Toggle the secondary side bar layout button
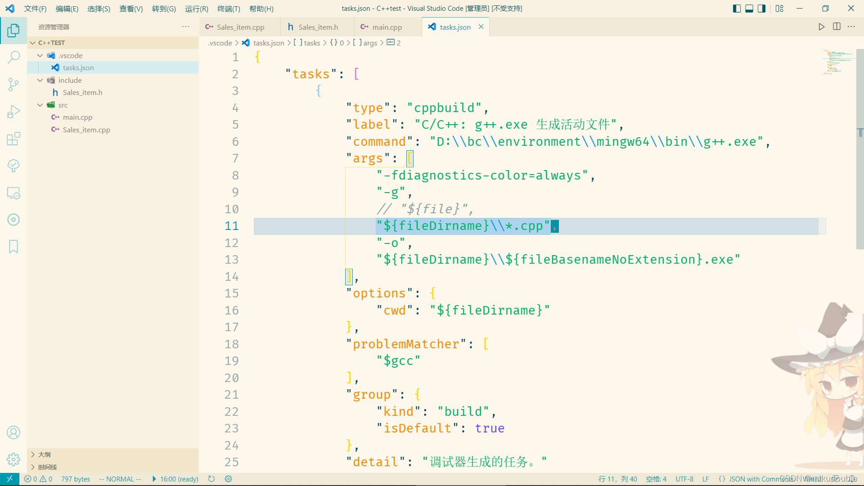Screen dimensions: 864x486 [761, 9]
